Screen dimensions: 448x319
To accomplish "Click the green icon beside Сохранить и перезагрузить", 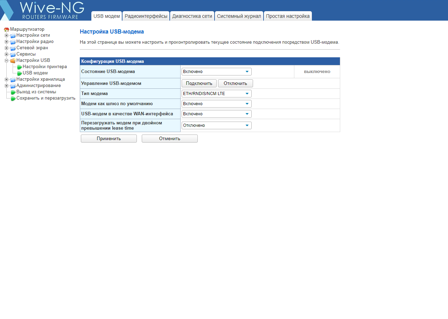I will point(13,99).
